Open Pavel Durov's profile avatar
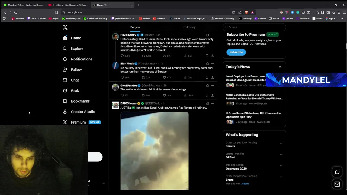Screen dimensions: 347x195 click(115, 37)
